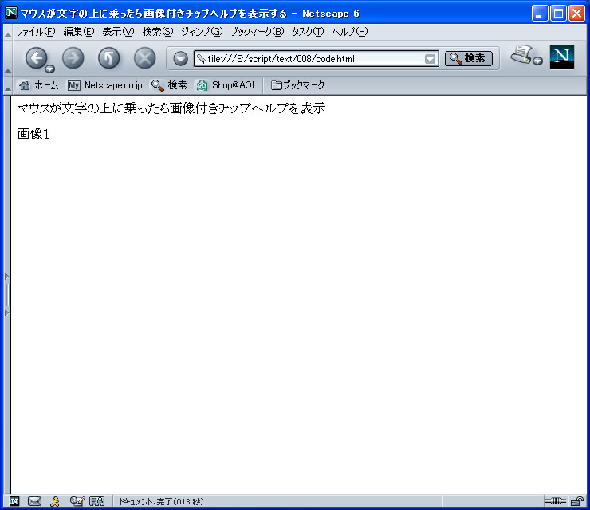Image resolution: width=590 pixels, height=510 pixels.
Task: Reload the page with the Reload button
Action: (x=108, y=58)
